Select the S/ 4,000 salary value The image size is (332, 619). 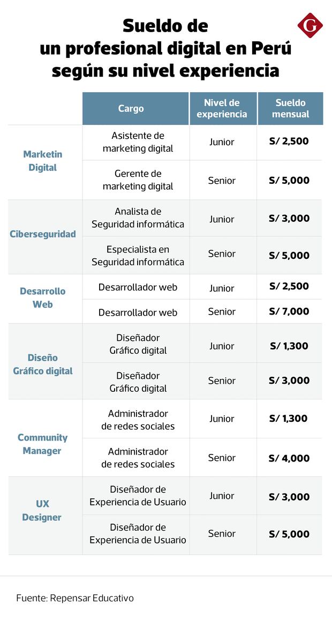point(289,458)
